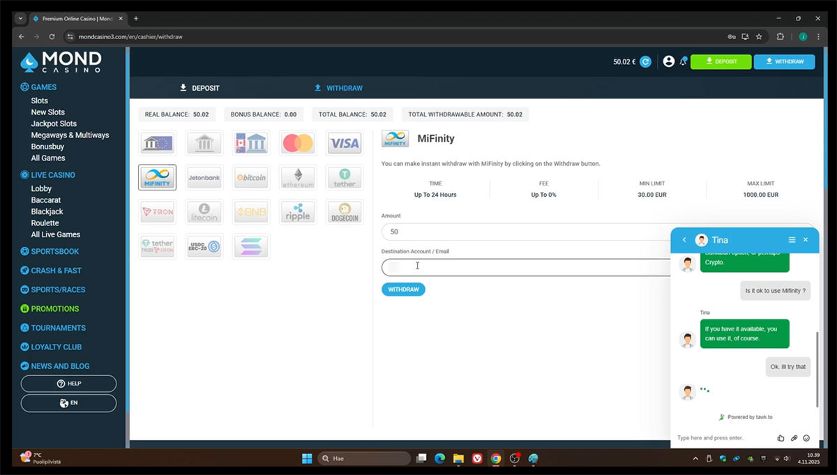Click the thumbs up icon in chat
The height and width of the screenshot is (475, 837).
[781, 438]
